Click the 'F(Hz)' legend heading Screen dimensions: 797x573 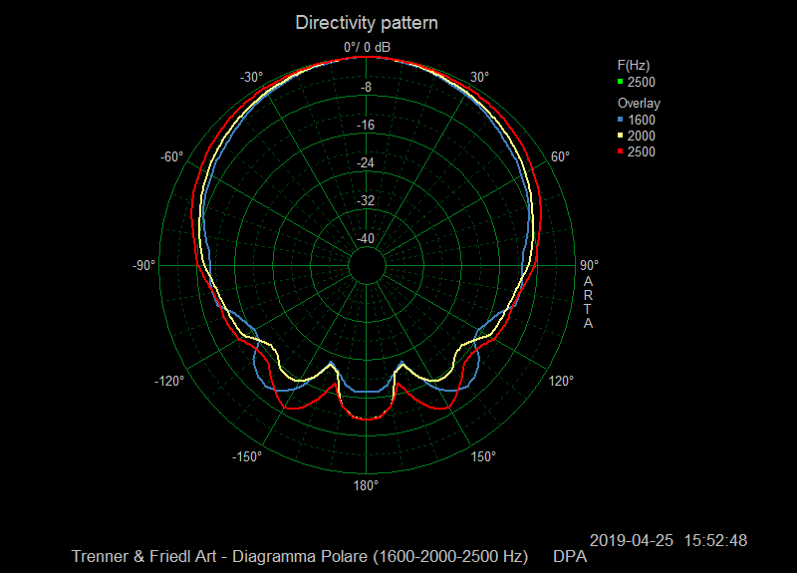[634, 65]
